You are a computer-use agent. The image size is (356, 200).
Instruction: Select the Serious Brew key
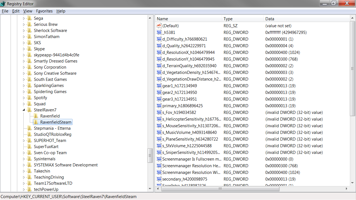(x=46, y=24)
